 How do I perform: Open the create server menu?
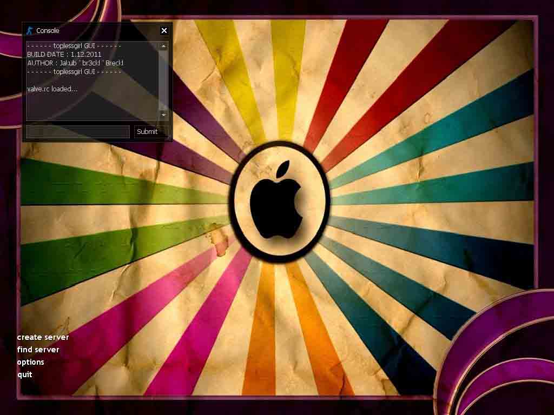43,337
